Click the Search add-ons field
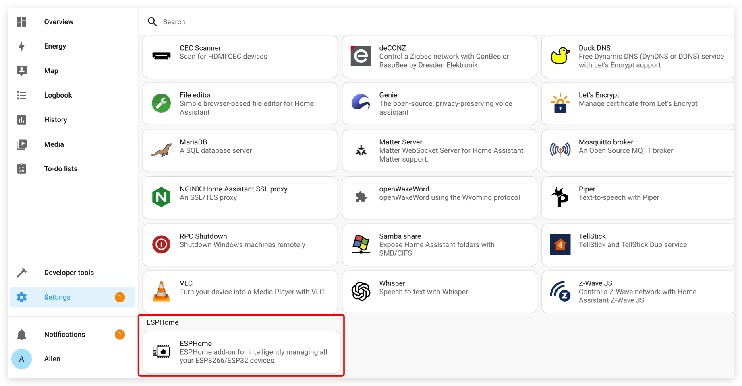The width and height of the screenshot is (742, 386). click(436, 22)
